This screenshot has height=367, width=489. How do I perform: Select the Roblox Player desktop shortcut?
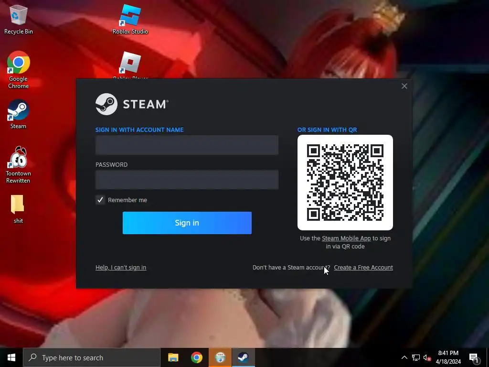click(130, 65)
